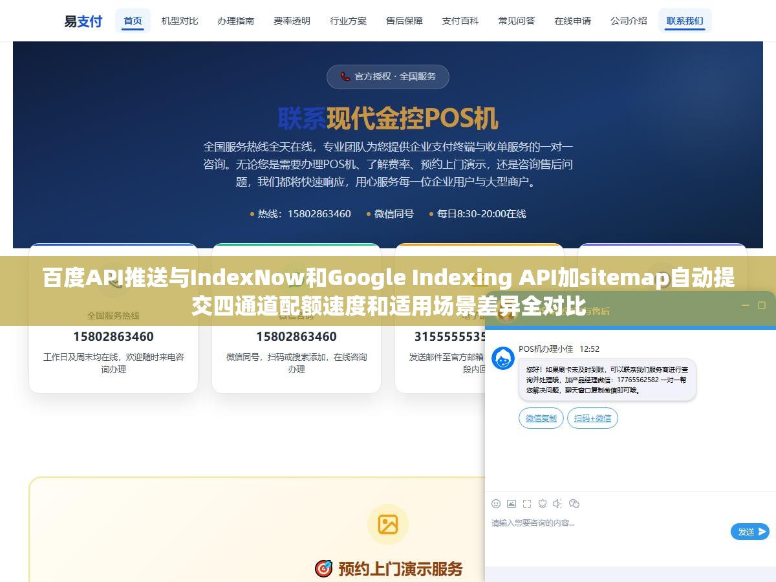This screenshot has height=582, width=776.
Task: Click 15802863460 in the WeChat card
Action: pos(296,336)
